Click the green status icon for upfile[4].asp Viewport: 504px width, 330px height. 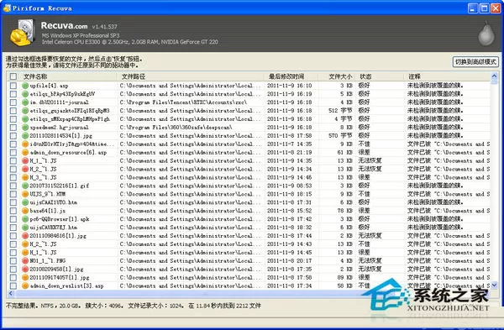tap(25, 86)
